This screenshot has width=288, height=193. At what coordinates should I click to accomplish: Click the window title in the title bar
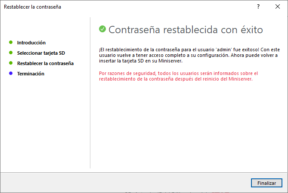pyautogui.click(x=32, y=7)
